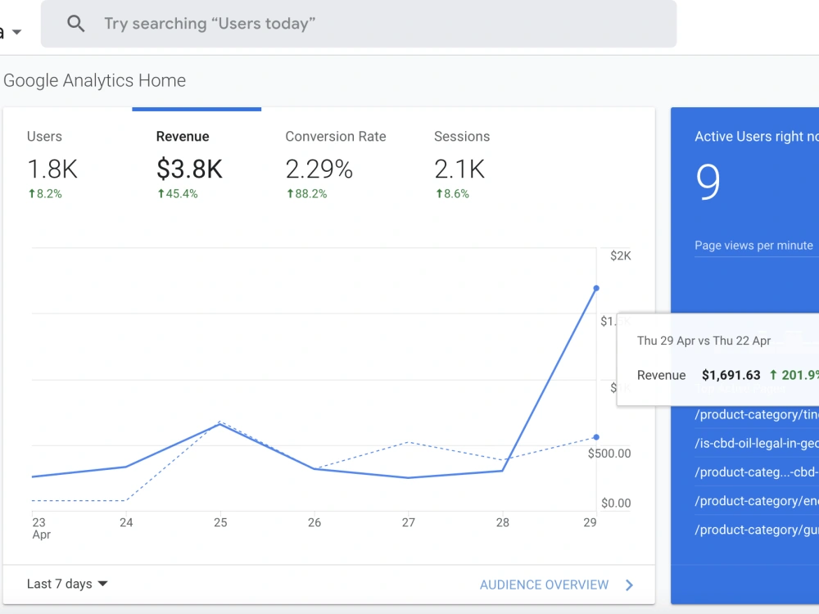This screenshot has height=614, width=819.
Task: Open the /product-category/tin active page link
Action: pos(756,414)
